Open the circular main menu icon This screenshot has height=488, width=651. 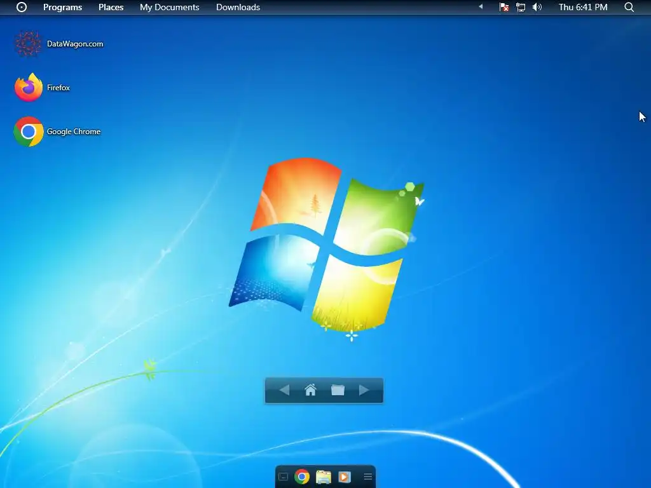(x=22, y=7)
